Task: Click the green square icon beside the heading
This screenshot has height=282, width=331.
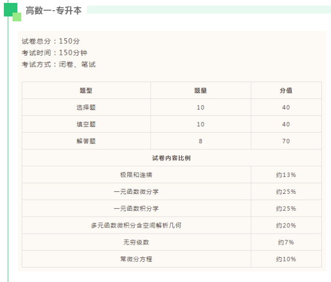Action: tap(12, 11)
